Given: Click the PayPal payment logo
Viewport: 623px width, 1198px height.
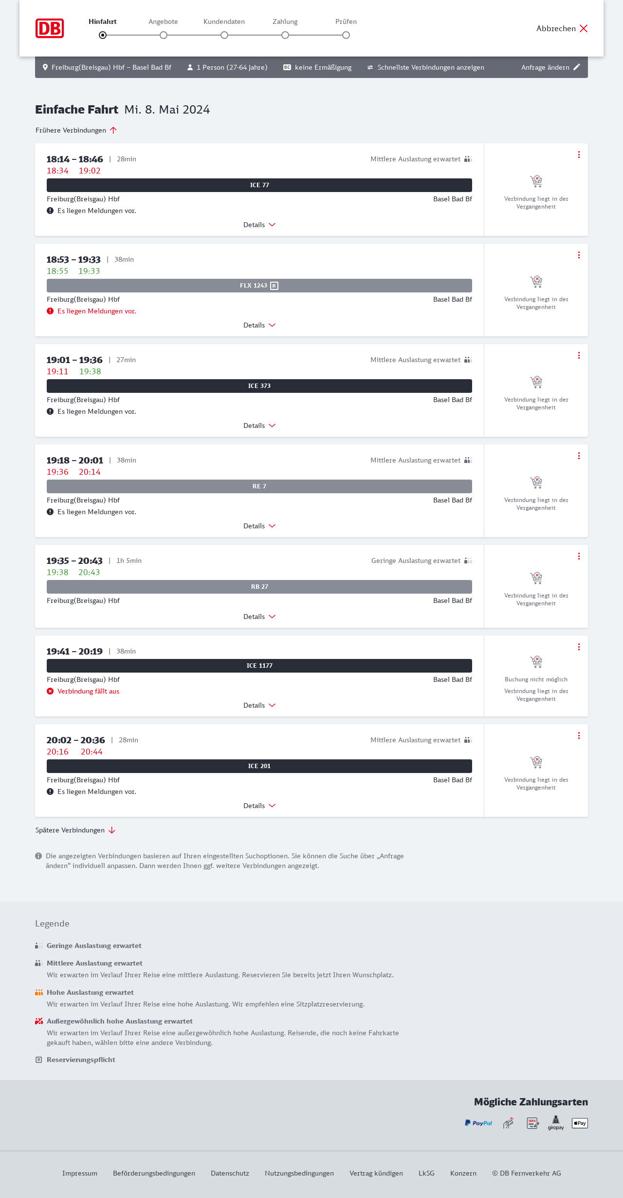Looking at the screenshot, I should [x=478, y=1123].
